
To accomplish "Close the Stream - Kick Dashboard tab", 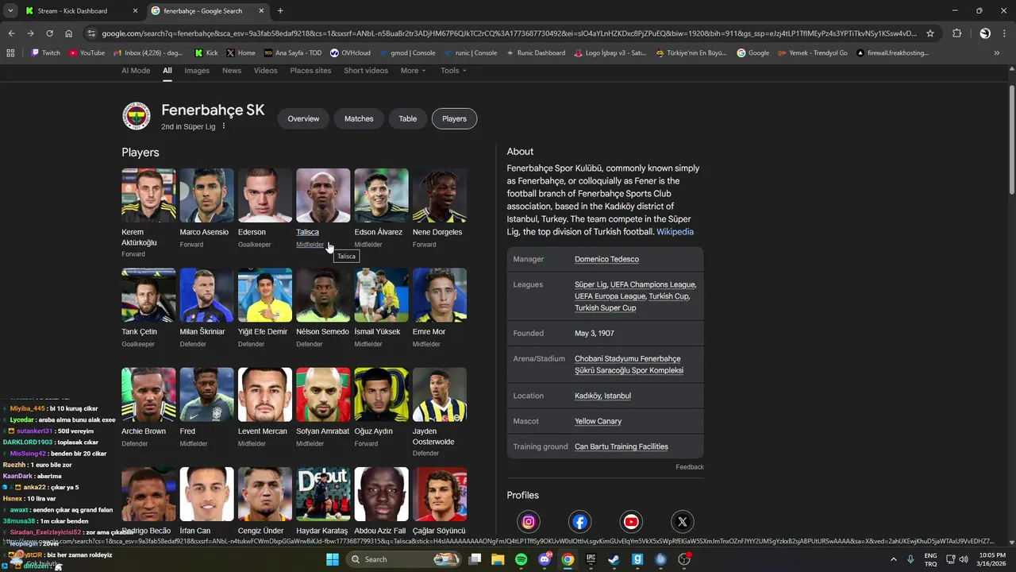I will [x=135, y=11].
